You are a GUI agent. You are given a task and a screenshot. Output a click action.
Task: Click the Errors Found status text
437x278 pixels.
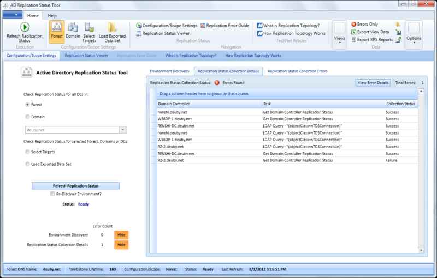click(x=233, y=83)
